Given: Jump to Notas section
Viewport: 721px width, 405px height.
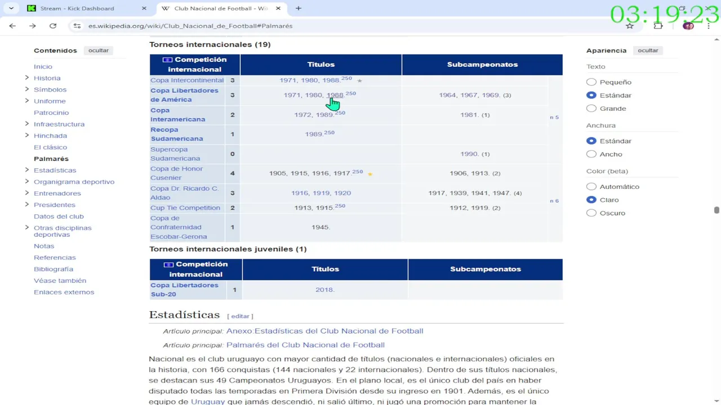Looking at the screenshot, I should [x=44, y=246].
